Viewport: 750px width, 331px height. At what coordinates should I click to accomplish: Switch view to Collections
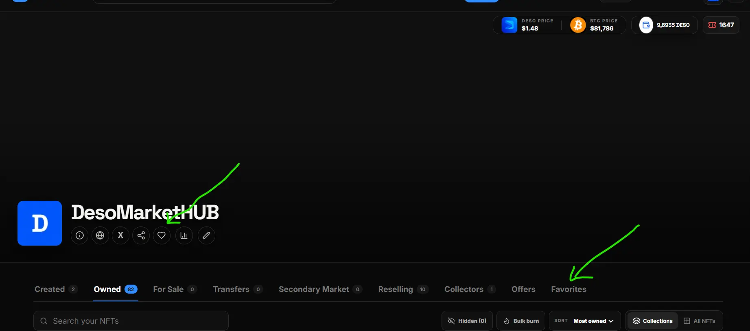click(x=653, y=321)
